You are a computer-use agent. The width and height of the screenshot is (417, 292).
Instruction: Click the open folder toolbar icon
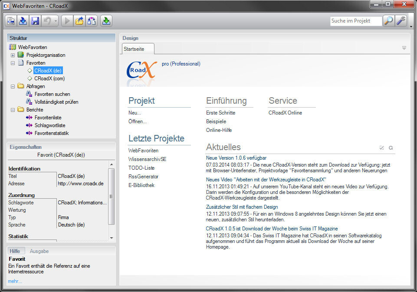coord(79,21)
